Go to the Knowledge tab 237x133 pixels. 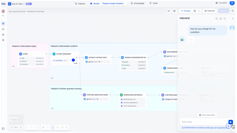[x=137, y=3]
